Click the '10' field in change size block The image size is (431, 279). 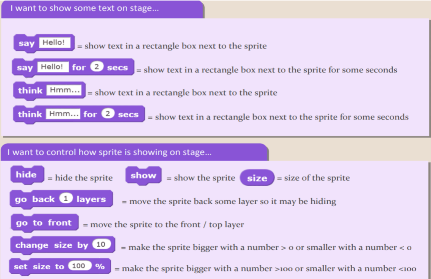pyautogui.click(x=101, y=245)
